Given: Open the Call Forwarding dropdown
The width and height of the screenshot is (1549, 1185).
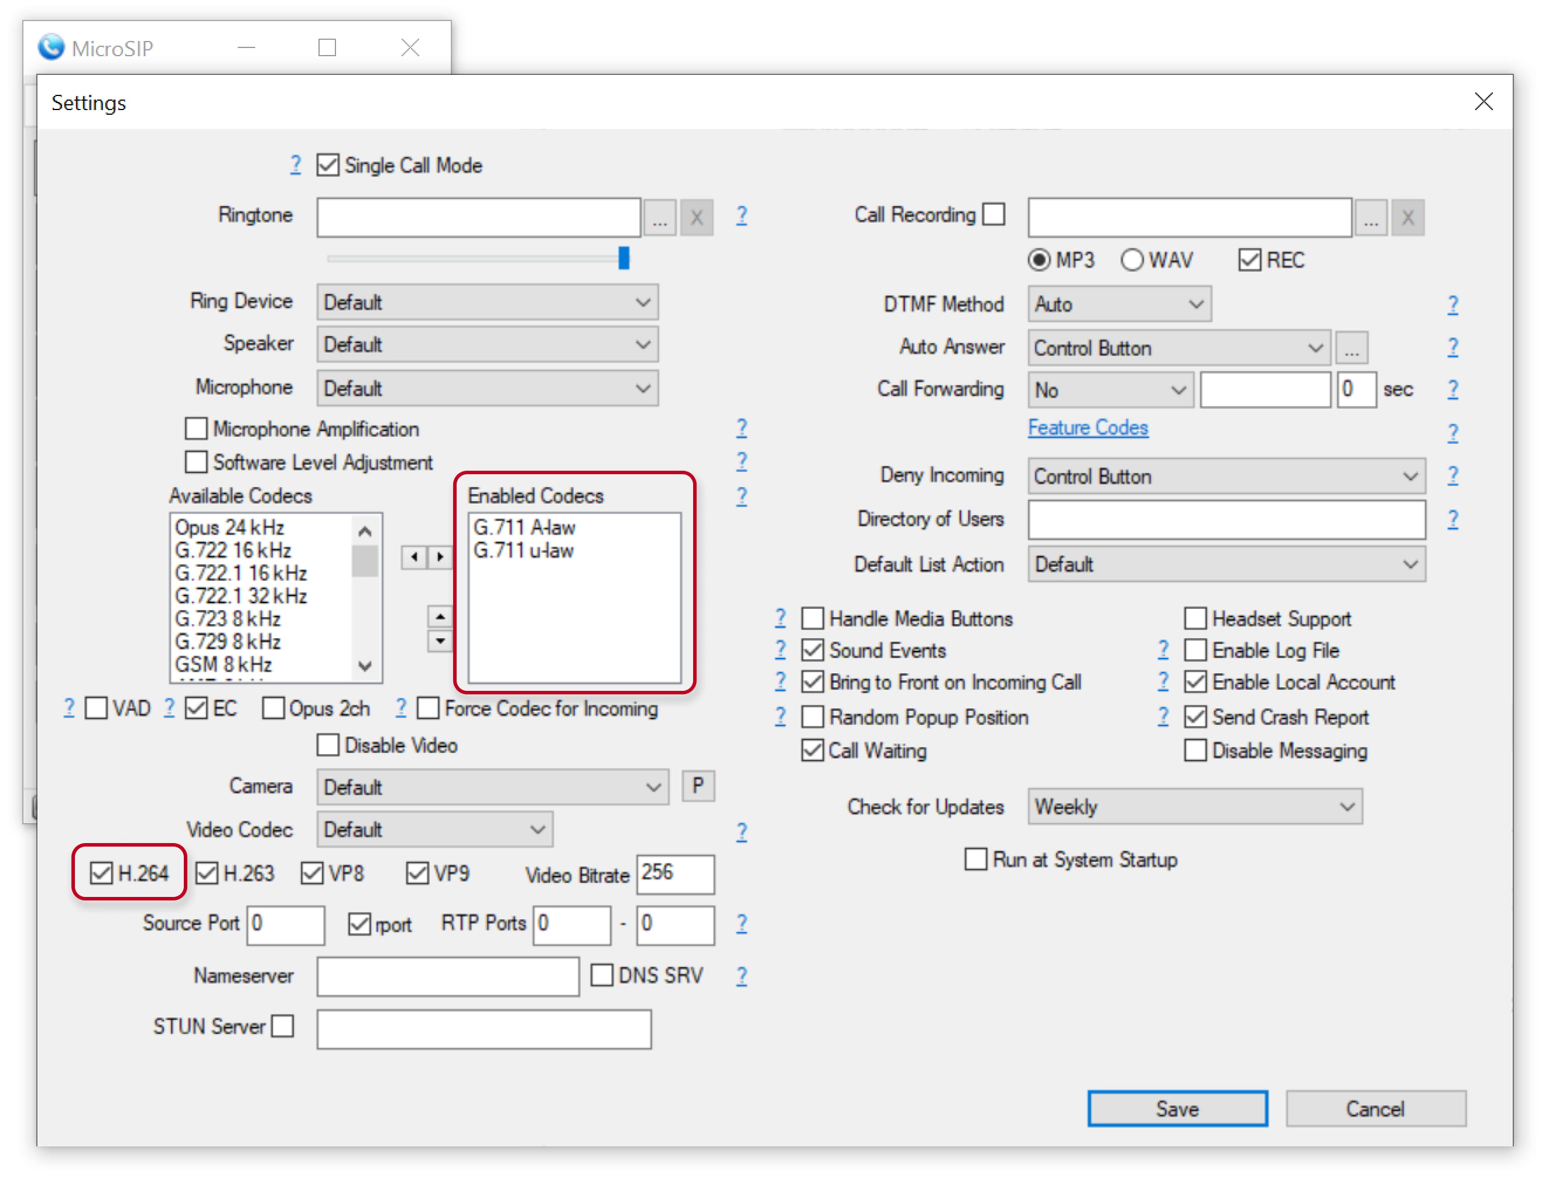Looking at the screenshot, I should pos(1111,390).
